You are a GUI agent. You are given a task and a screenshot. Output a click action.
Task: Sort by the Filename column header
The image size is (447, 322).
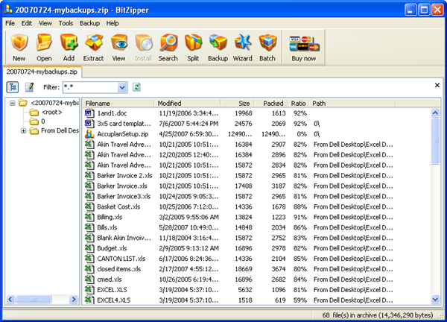118,104
